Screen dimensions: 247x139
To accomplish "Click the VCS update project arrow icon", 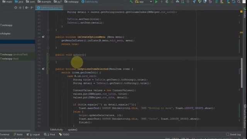I will (x=194, y=2).
